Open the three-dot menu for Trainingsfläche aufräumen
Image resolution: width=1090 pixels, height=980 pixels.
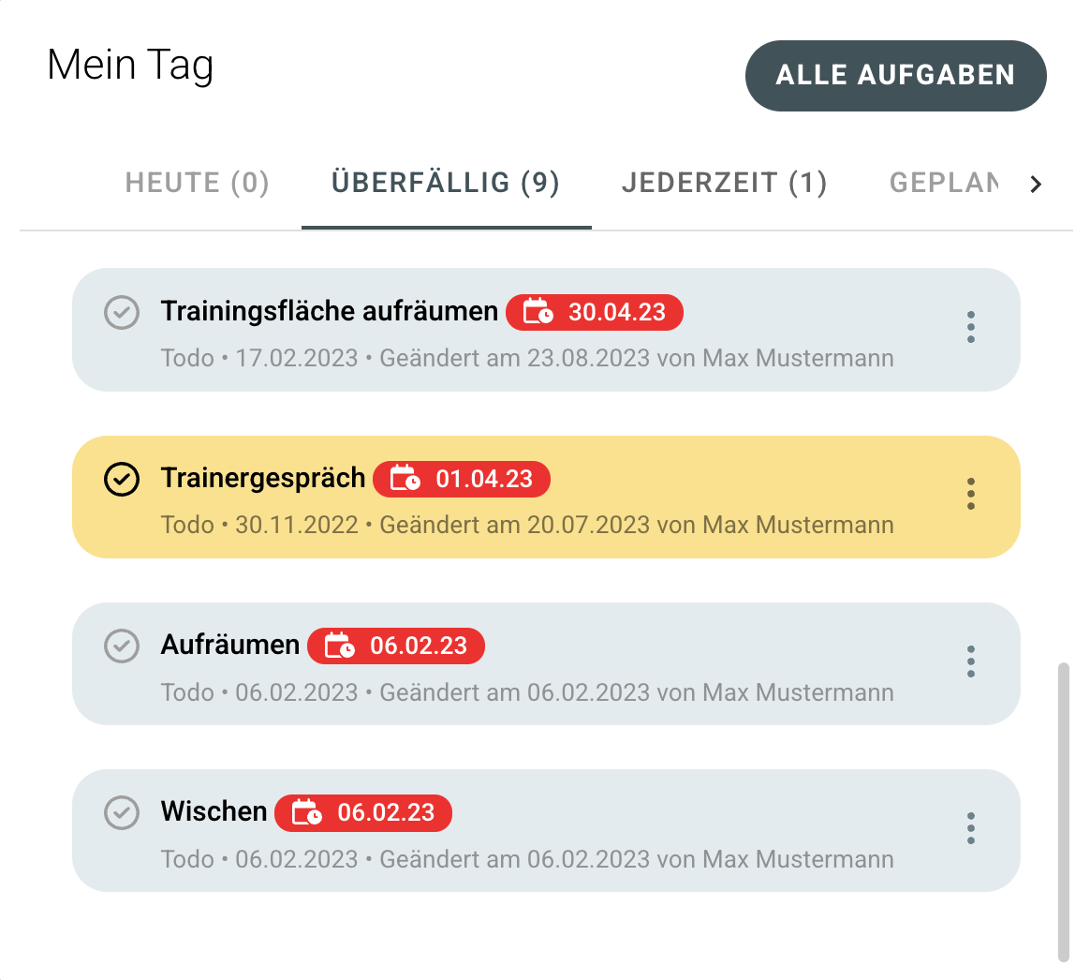(970, 327)
